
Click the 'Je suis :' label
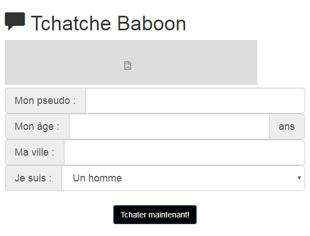point(33,178)
